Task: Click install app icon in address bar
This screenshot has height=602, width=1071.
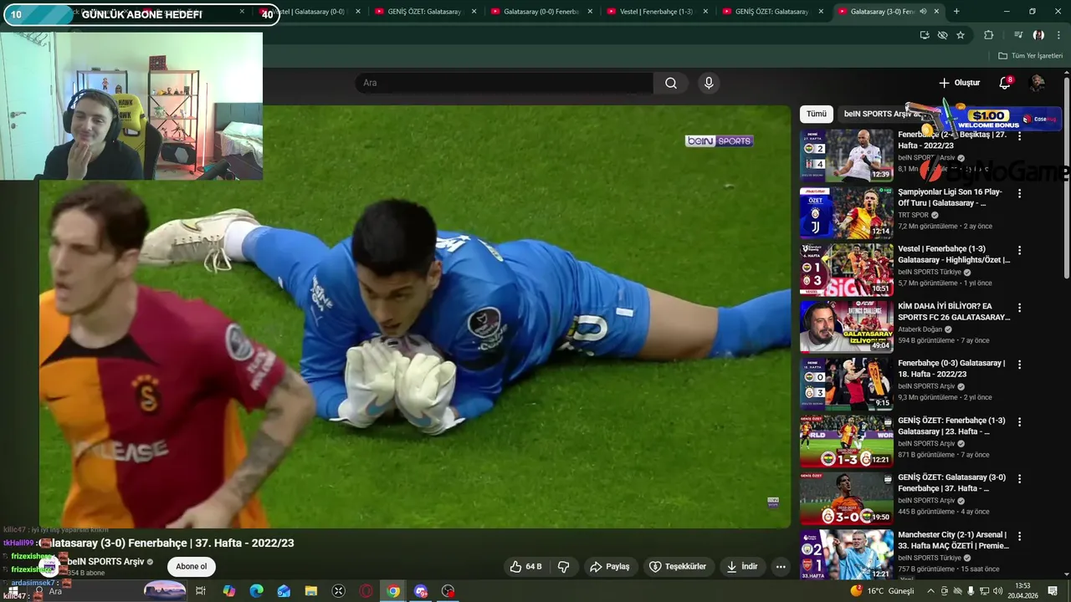Action: pos(925,35)
